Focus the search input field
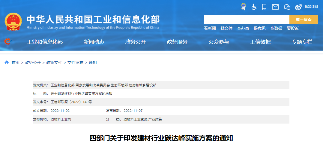The width and height of the screenshot is (323, 144). point(246,20)
